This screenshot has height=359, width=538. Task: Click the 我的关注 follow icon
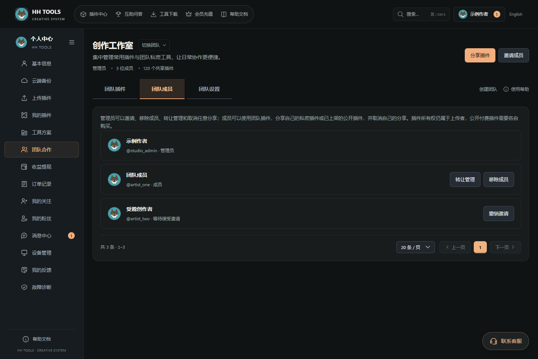(24, 201)
